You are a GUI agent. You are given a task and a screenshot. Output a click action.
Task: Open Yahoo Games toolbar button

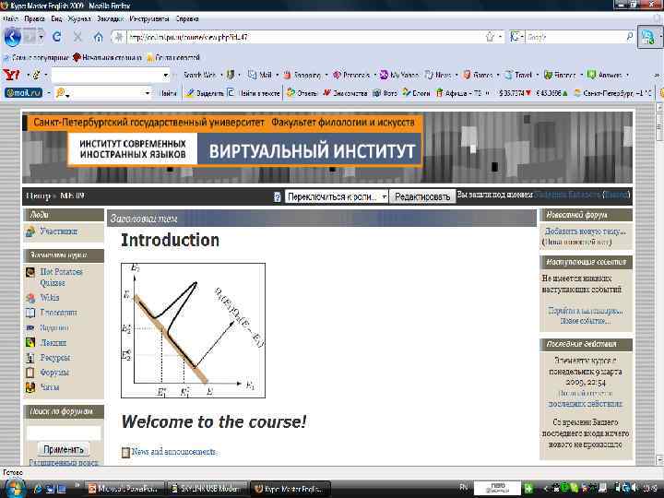pos(478,75)
